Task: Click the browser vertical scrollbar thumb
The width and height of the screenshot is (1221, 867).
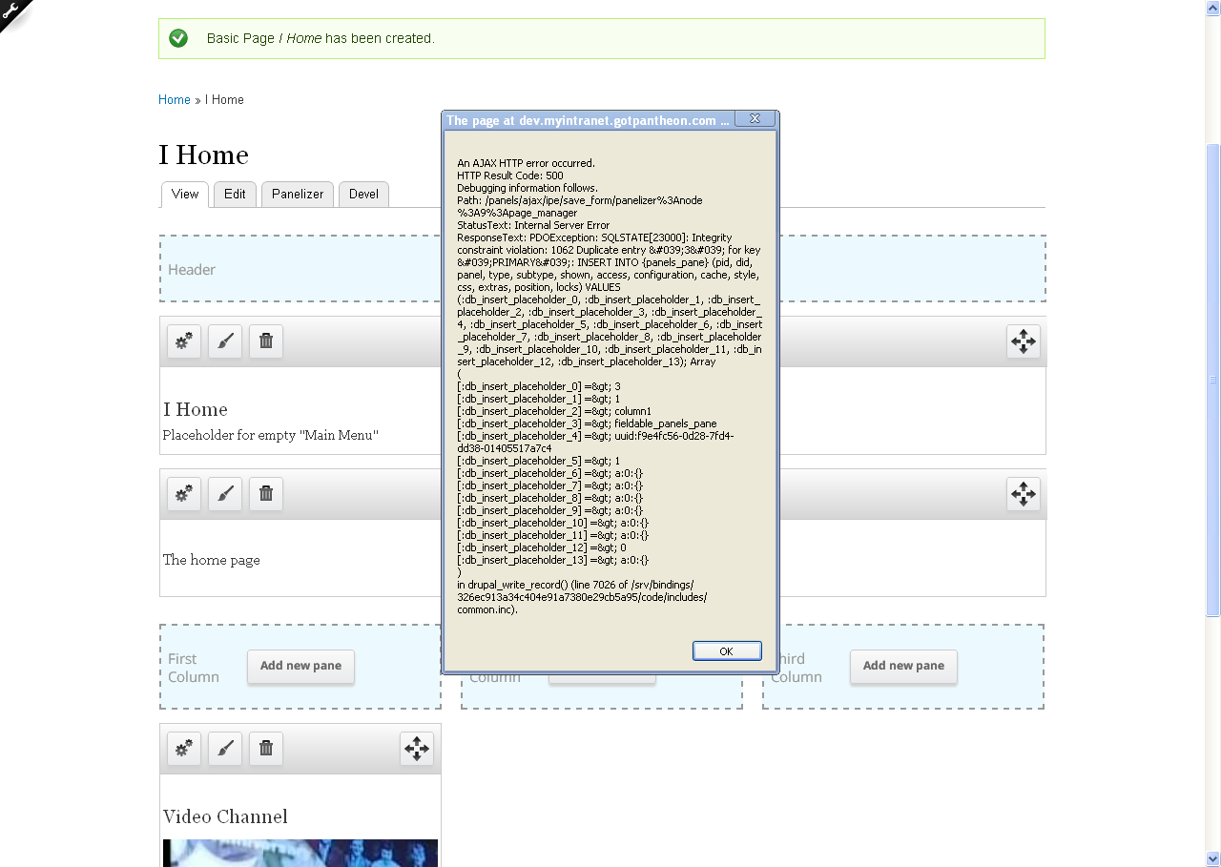Action: click(x=1213, y=380)
